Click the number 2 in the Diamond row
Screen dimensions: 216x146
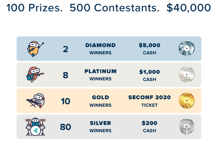tap(66, 49)
